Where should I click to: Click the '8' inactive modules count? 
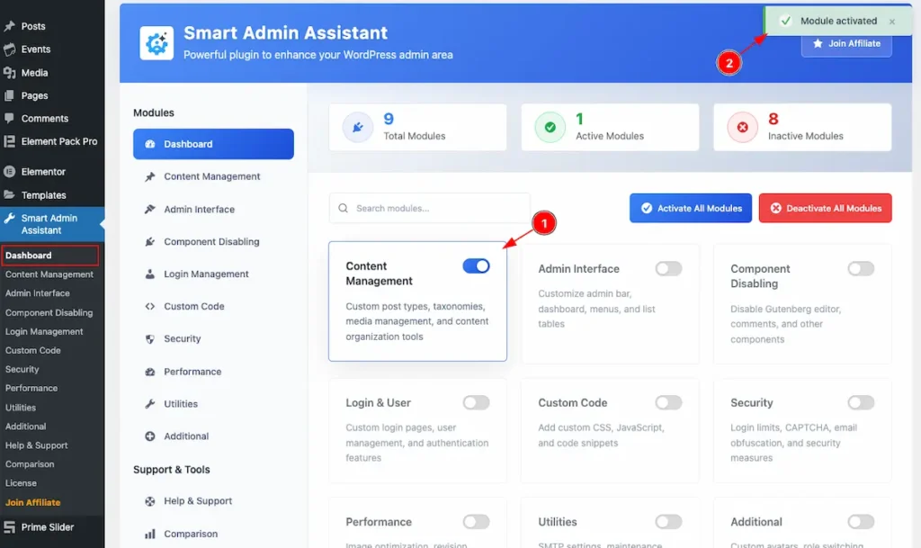773,120
